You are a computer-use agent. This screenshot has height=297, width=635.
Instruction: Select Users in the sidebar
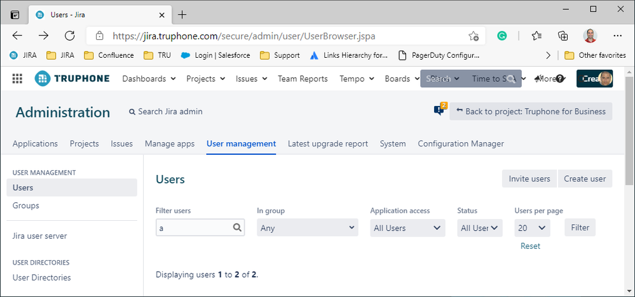point(72,187)
